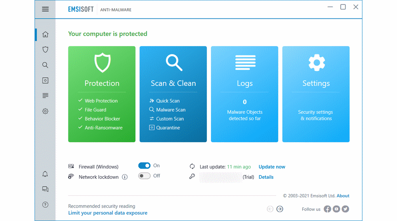
Task: Click the 'Firewall (Windows)' label
Action: (x=98, y=167)
